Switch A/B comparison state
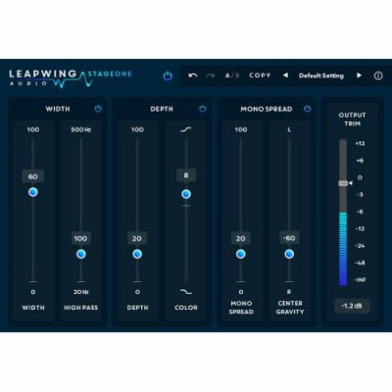 [232, 75]
